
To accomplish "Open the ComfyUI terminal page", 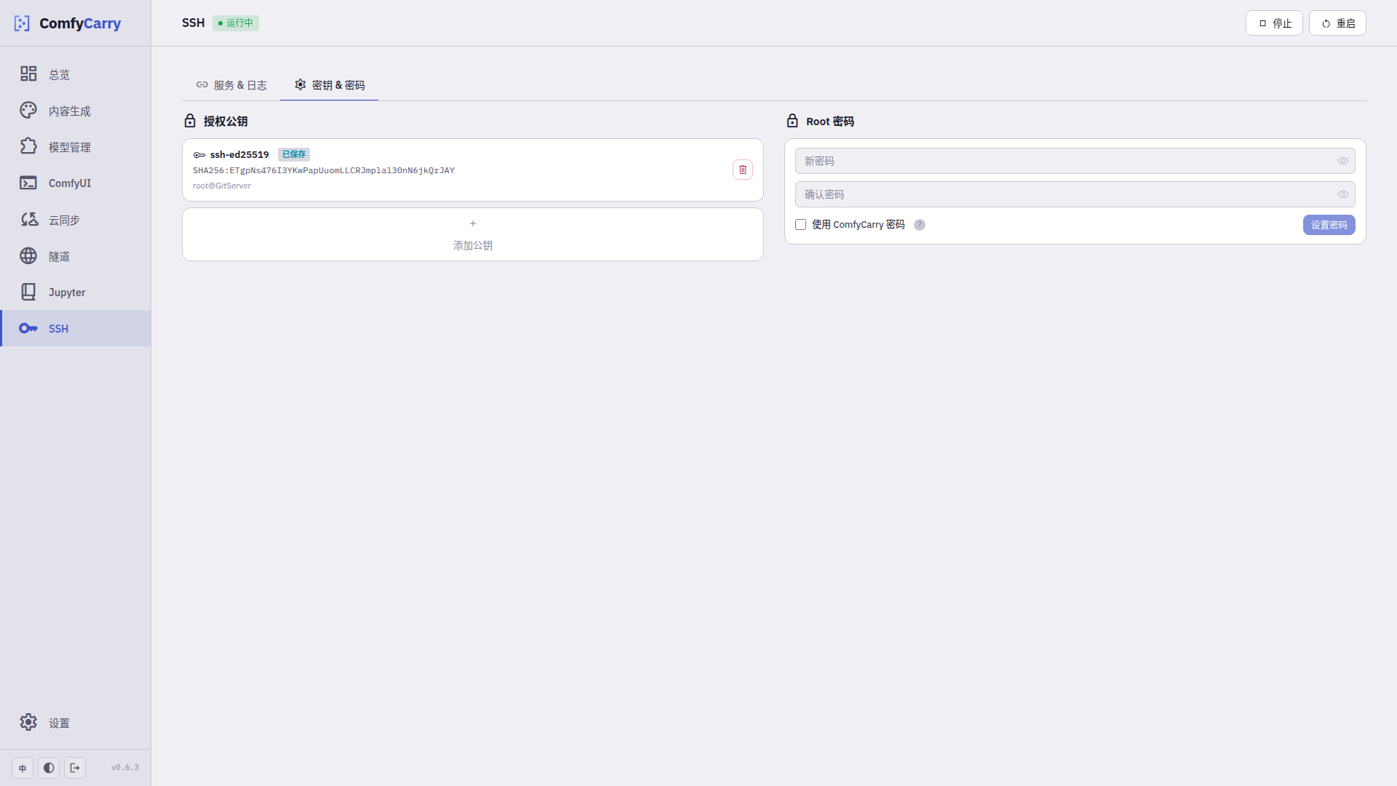I will point(76,183).
